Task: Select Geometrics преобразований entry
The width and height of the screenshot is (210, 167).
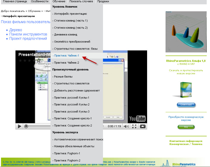Action: [x=71, y=42]
